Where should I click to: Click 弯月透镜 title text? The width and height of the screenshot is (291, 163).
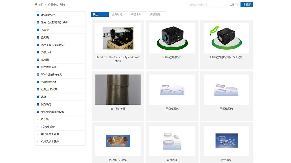[x=172, y=160]
